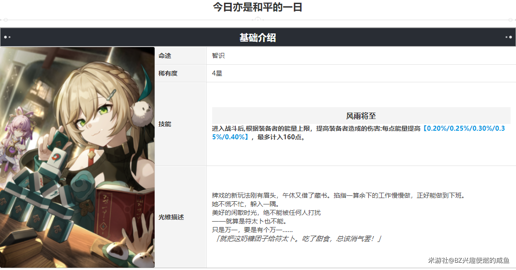Select the 稀有度 row label
516x270 pixels.
168,73
